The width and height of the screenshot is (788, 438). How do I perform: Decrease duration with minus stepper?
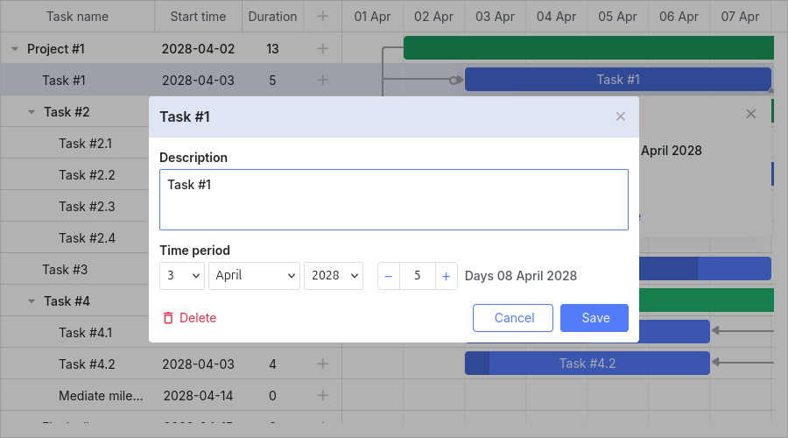click(389, 276)
